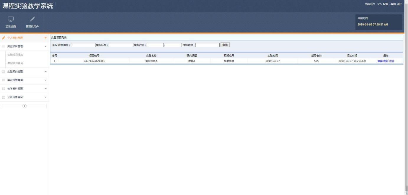
Task: Open the 实验预约管理 menu
Action: (25, 72)
